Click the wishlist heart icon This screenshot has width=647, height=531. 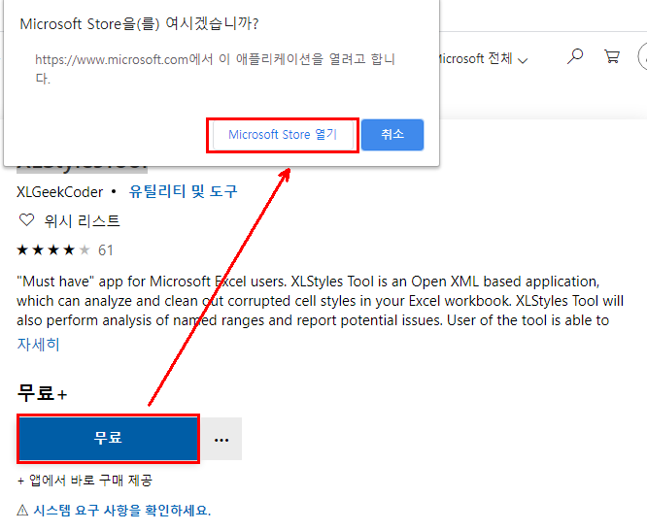(27, 220)
